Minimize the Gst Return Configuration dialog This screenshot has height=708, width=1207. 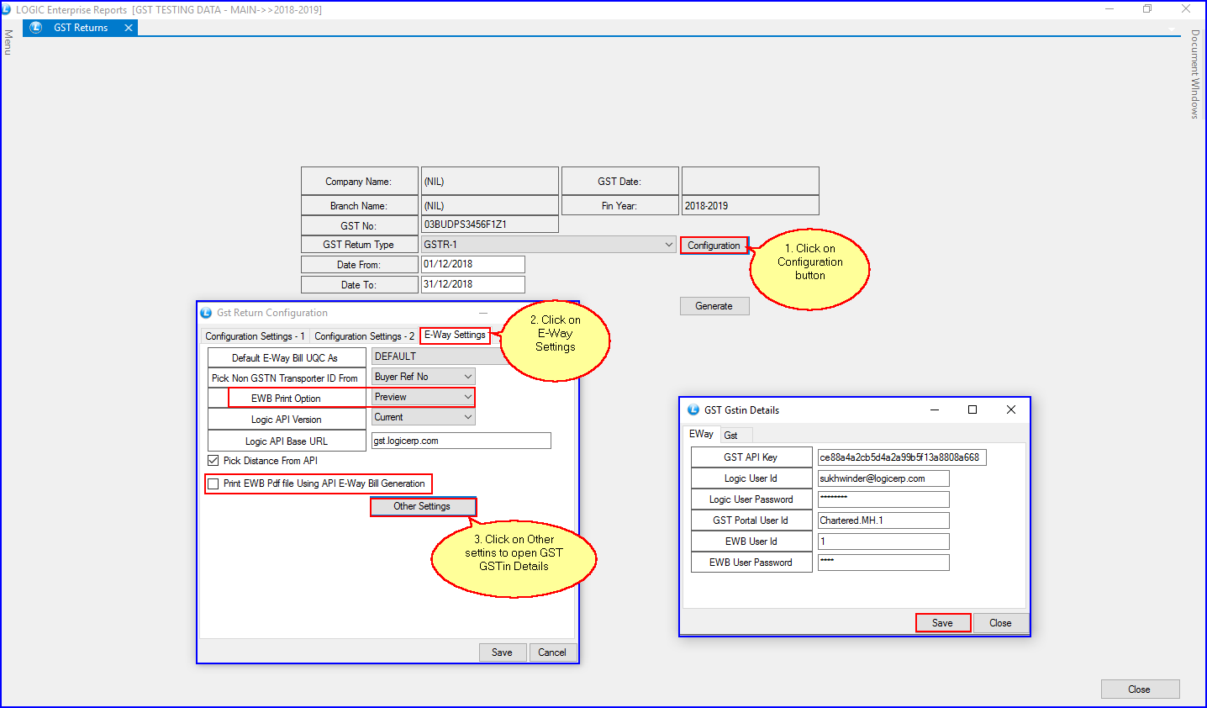pos(483,313)
